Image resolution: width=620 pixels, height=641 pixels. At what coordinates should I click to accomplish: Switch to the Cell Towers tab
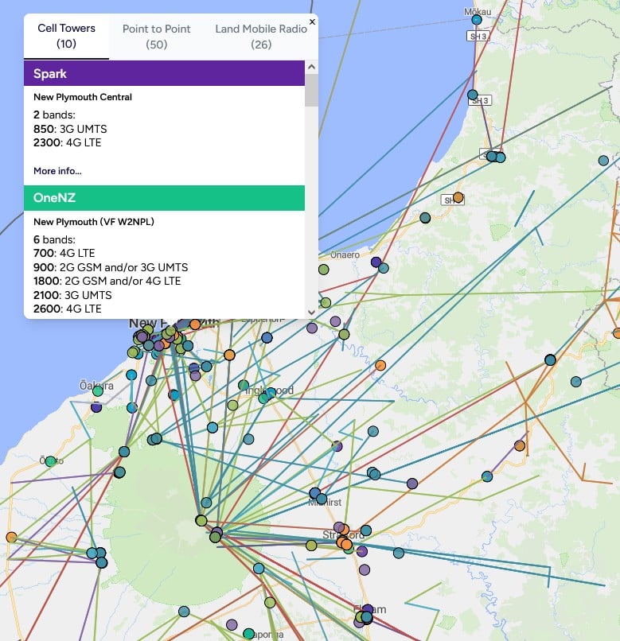[x=66, y=36]
